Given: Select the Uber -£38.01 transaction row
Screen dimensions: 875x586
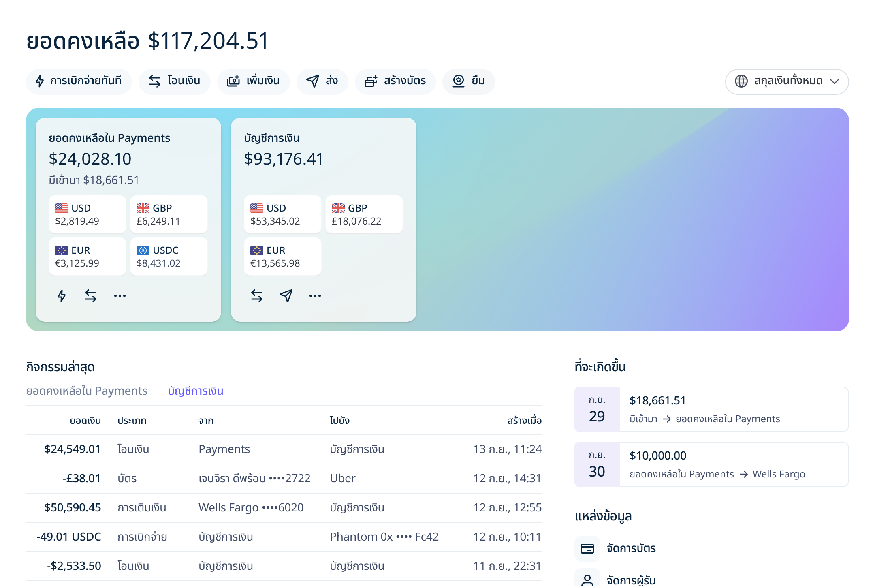Looking at the screenshot, I should pos(284,478).
